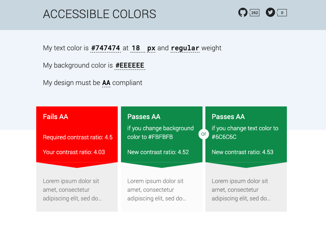Click the 'Your contrast ratio: 4.03' text
Image resolution: width=326 pixels, height=229 pixels.
pyautogui.click(x=74, y=152)
